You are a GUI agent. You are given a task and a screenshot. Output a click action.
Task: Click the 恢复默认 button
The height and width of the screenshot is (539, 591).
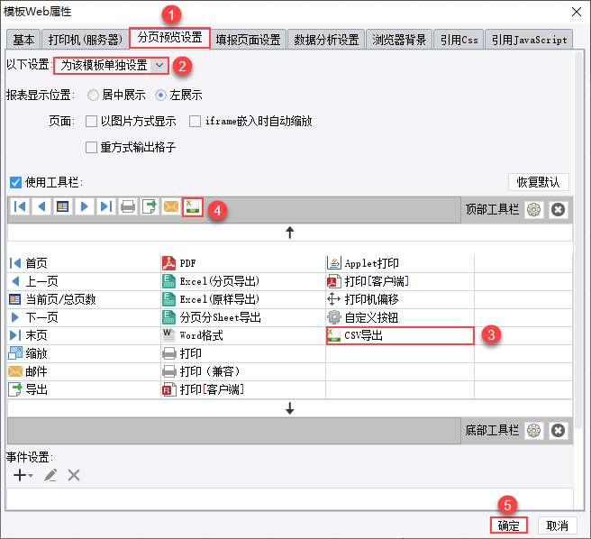pyautogui.click(x=538, y=182)
